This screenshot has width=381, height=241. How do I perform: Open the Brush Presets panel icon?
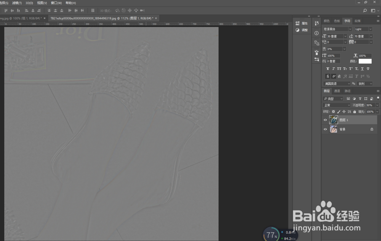(x=317, y=52)
